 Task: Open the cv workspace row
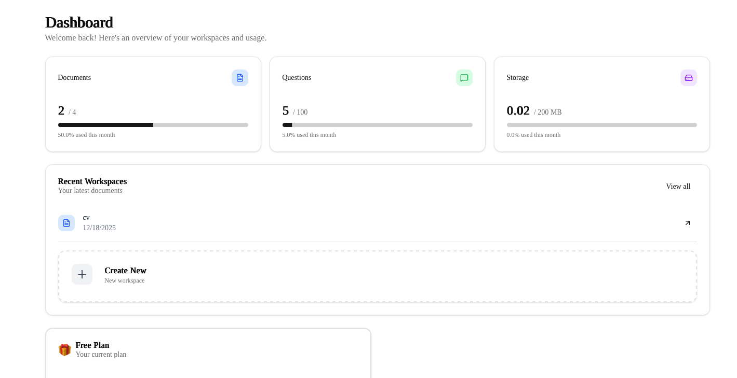coord(378,223)
